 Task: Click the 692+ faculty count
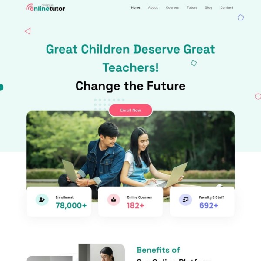[x=208, y=205]
